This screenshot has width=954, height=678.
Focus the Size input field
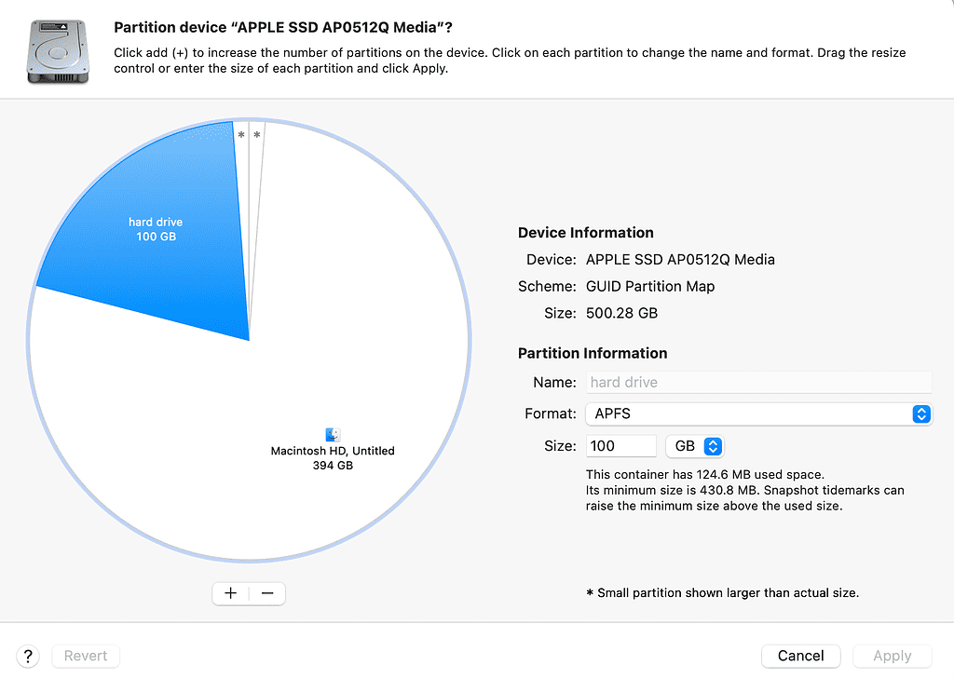click(x=620, y=446)
